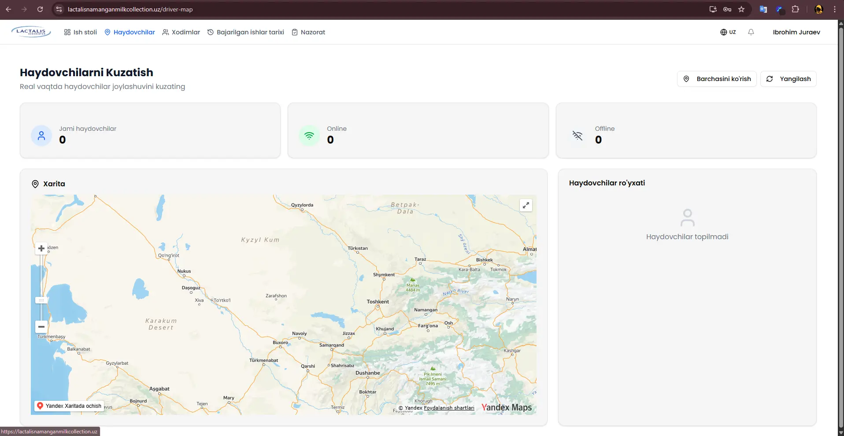Open Ibrohim Juraev profile menu

tap(796, 32)
